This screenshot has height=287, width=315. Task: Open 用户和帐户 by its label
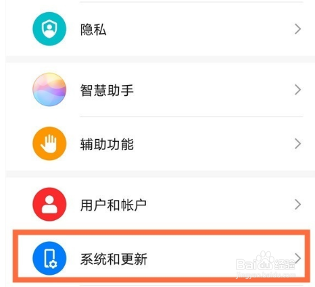pyautogui.click(x=114, y=205)
